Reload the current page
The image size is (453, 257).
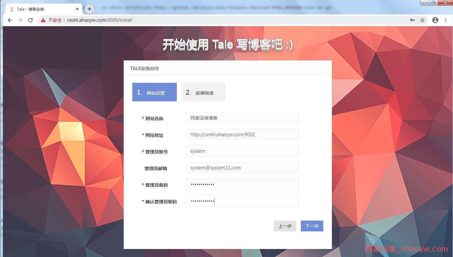[30, 20]
